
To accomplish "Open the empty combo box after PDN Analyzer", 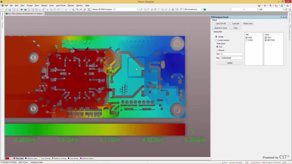I will [x=137, y=9].
